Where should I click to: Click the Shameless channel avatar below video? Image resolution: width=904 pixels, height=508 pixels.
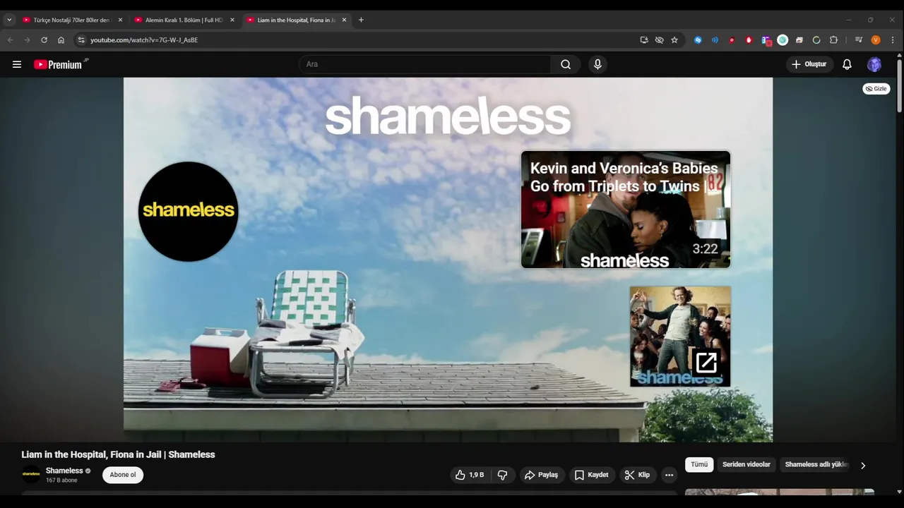pyautogui.click(x=31, y=474)
